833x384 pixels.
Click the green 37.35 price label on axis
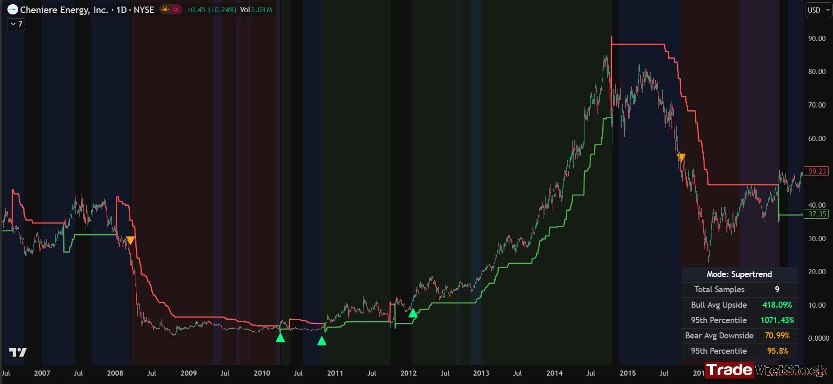tap(817, 214)
